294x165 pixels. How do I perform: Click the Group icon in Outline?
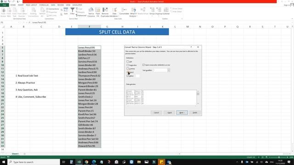[152, 11]
